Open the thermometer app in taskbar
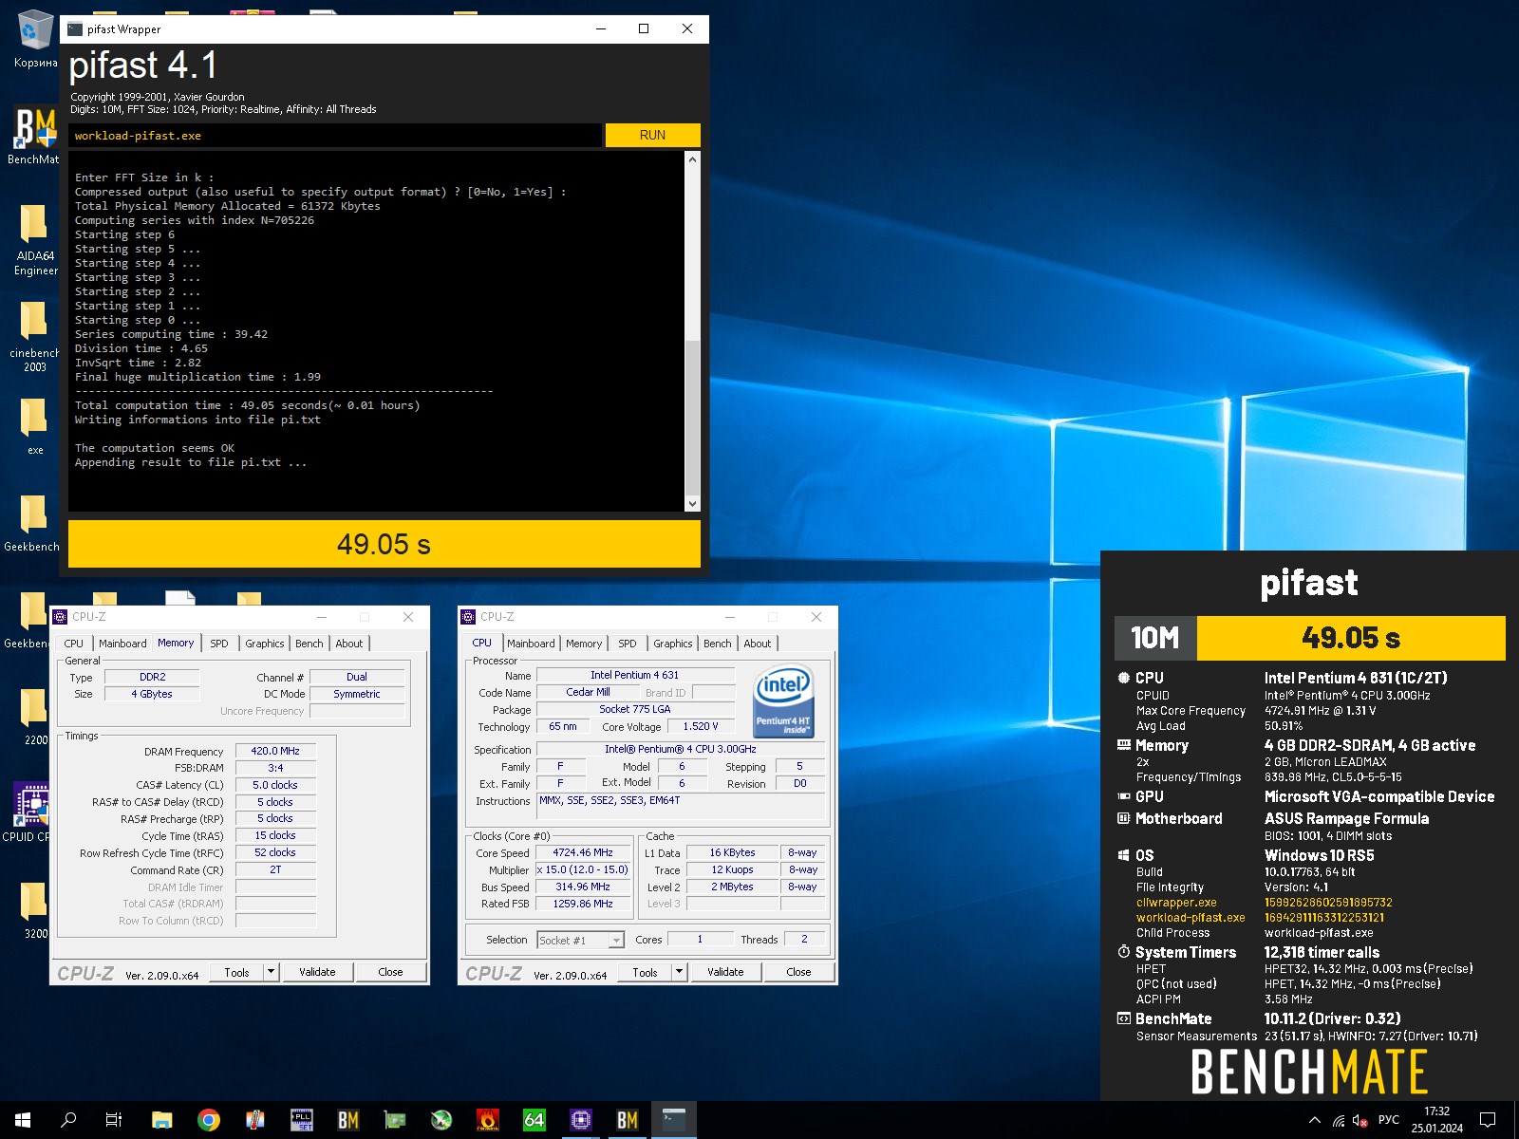 tap(254, 1120)
